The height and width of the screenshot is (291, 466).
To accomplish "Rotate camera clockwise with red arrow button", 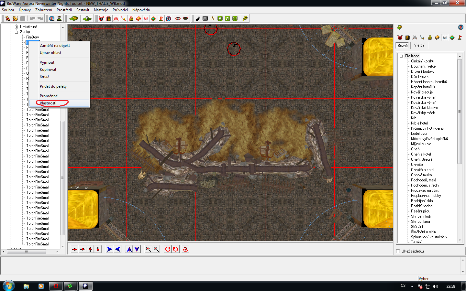I will [168, 249].
